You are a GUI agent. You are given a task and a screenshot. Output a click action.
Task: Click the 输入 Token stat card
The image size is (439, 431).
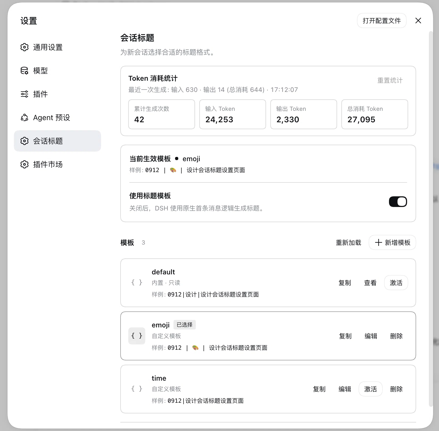pos(233,114)
